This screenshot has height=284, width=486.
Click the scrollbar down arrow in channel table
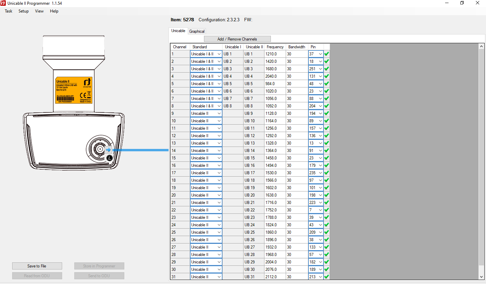(482, 277)
